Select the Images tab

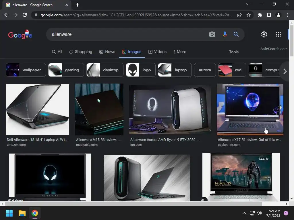point(132,52)
